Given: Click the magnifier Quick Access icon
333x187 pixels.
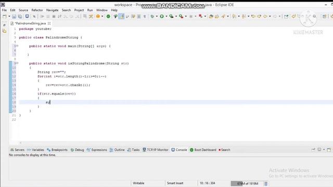Looking at the screenshot, I should 314,16.
